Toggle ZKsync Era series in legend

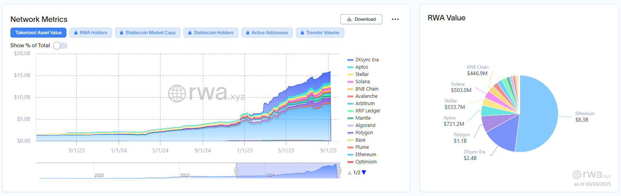tap(363, 60)
